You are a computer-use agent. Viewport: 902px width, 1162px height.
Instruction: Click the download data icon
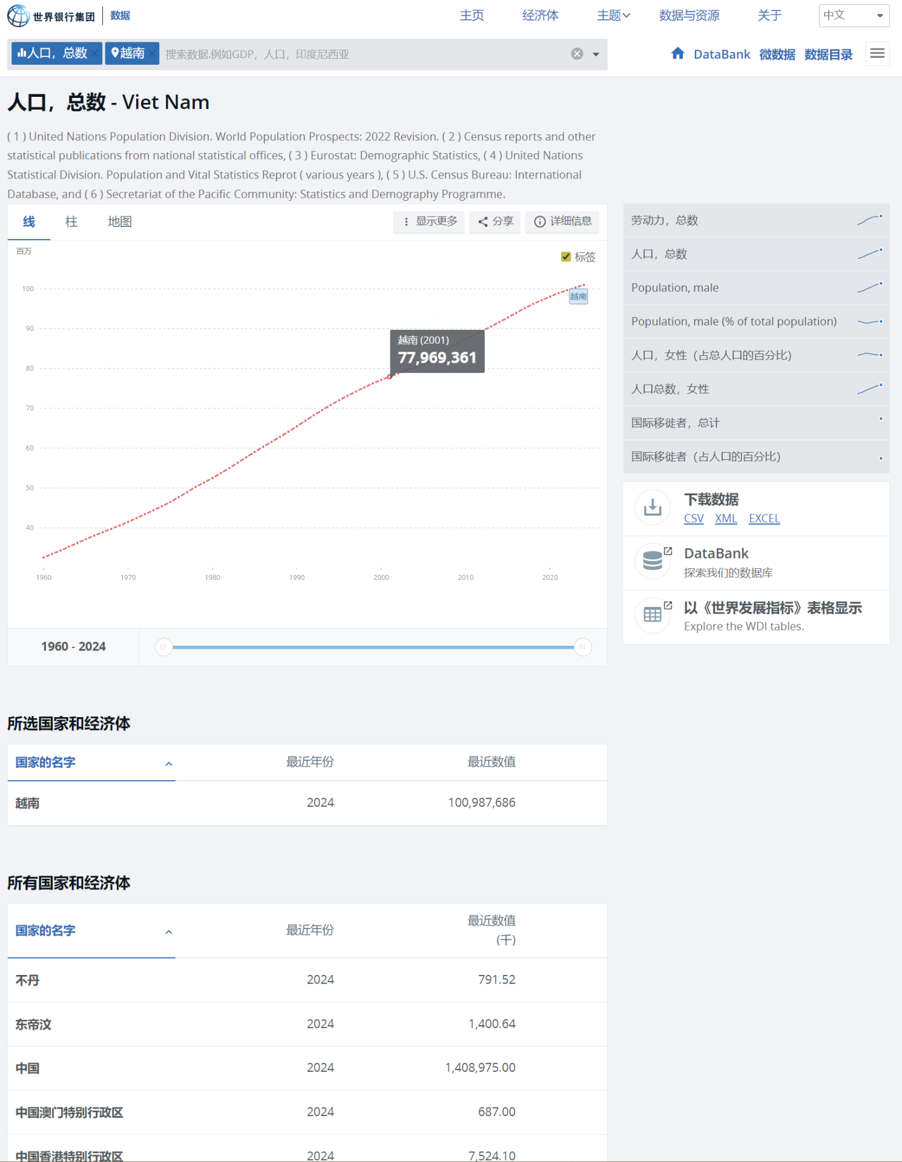(x=653, y=507)
